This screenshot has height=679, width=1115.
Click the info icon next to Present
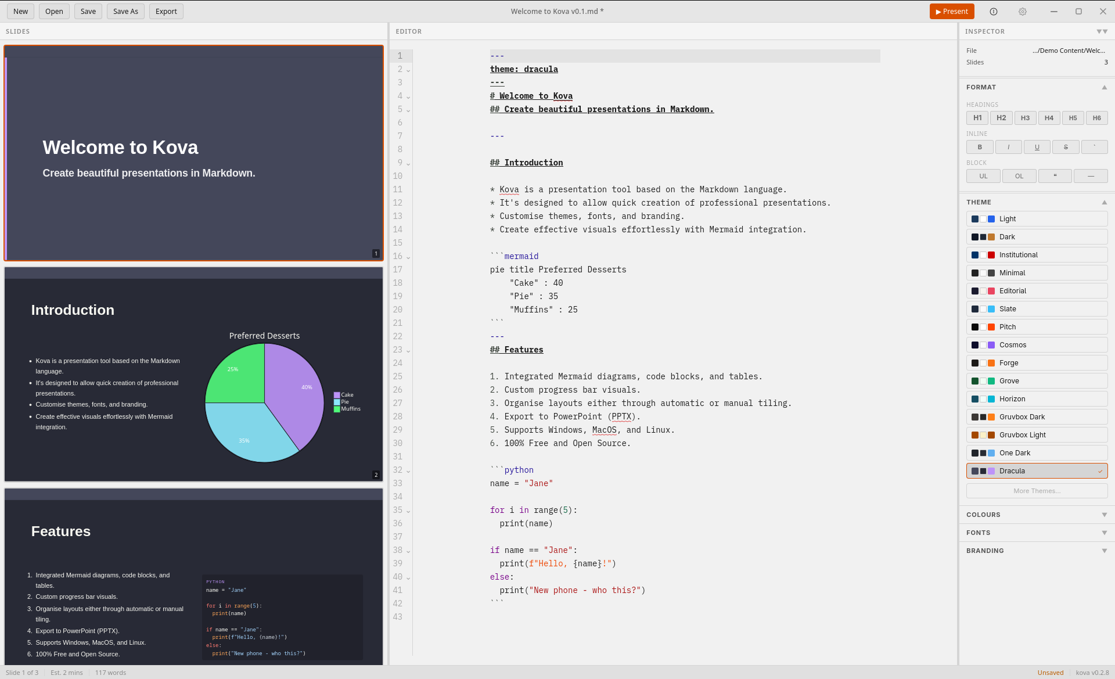(994, 12)
